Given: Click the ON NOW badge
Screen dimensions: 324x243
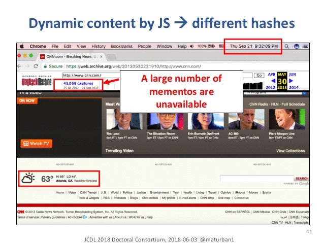Looking at the screenshot, I should 27,100.
